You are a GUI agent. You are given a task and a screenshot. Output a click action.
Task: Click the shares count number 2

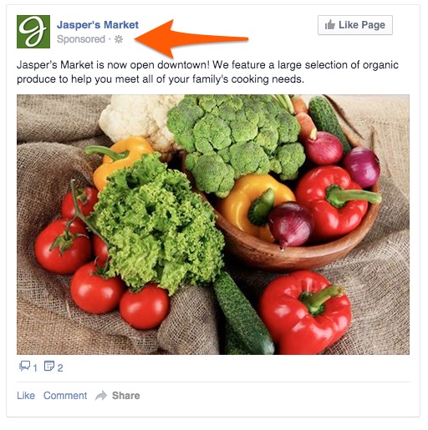coord(60,368)
